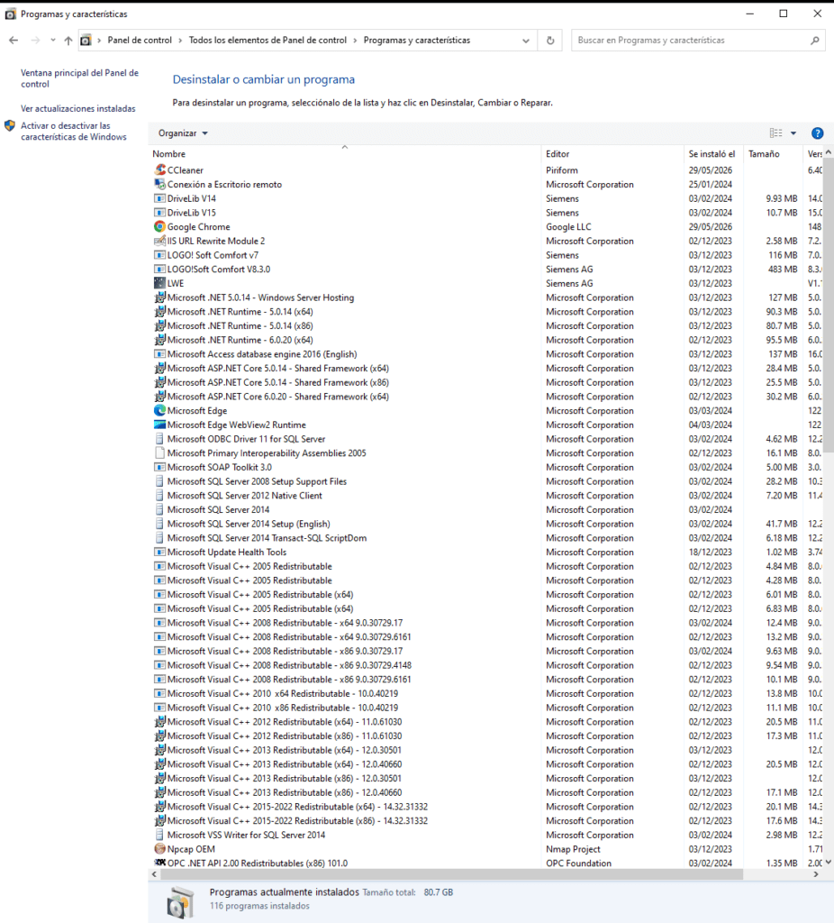
Task: Click the Microsoft Update Health Tools icon
Action: click(159, 553)
